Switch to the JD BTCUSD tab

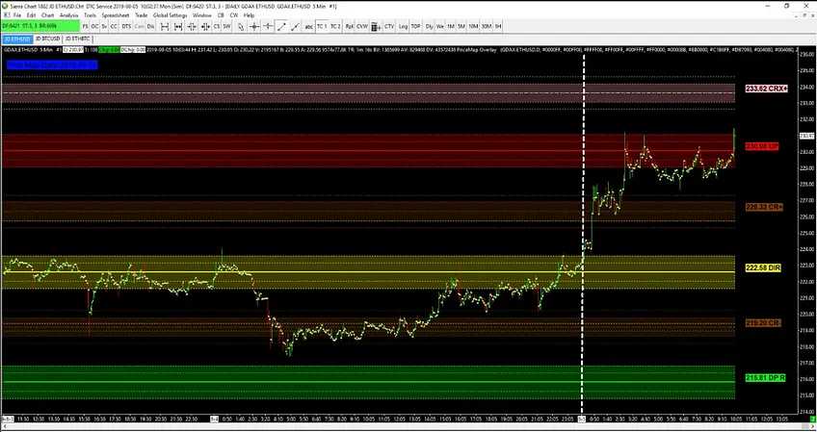coord(47,39)
